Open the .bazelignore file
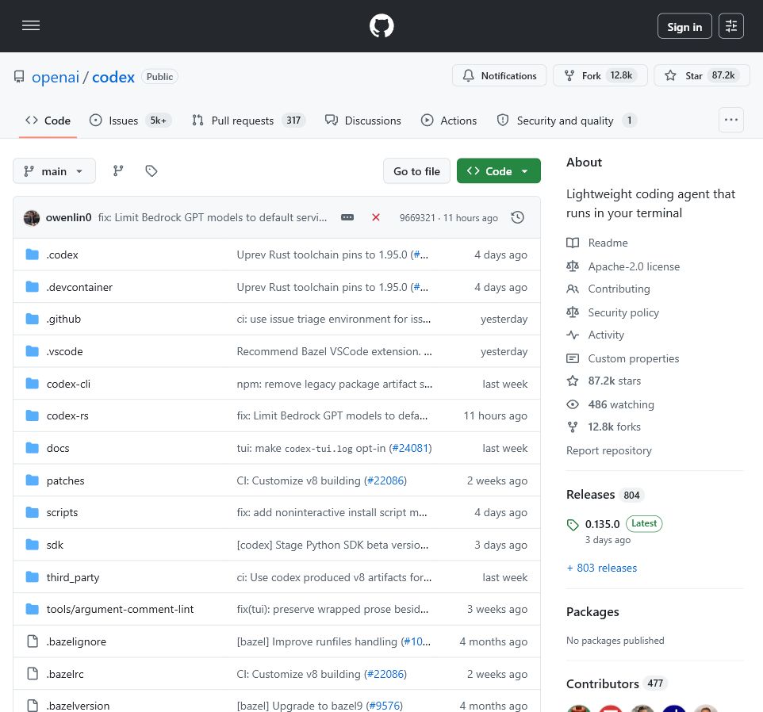 pyautogui.click(x=76, y=642)
